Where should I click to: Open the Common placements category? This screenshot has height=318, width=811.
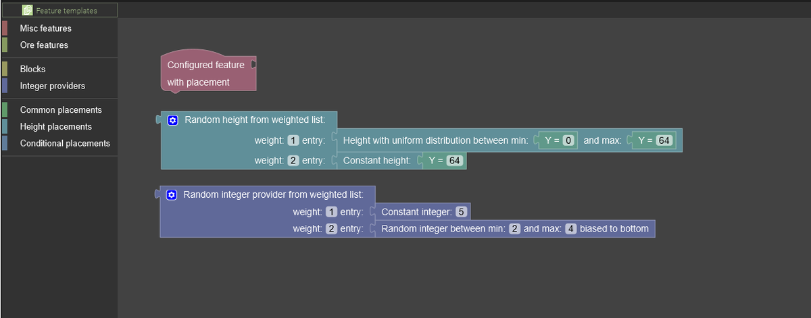61,109
